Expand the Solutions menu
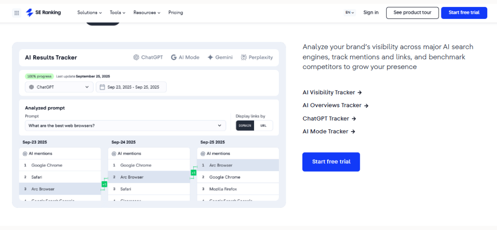Viewport: 497px width, 230px height. point(90,13)
